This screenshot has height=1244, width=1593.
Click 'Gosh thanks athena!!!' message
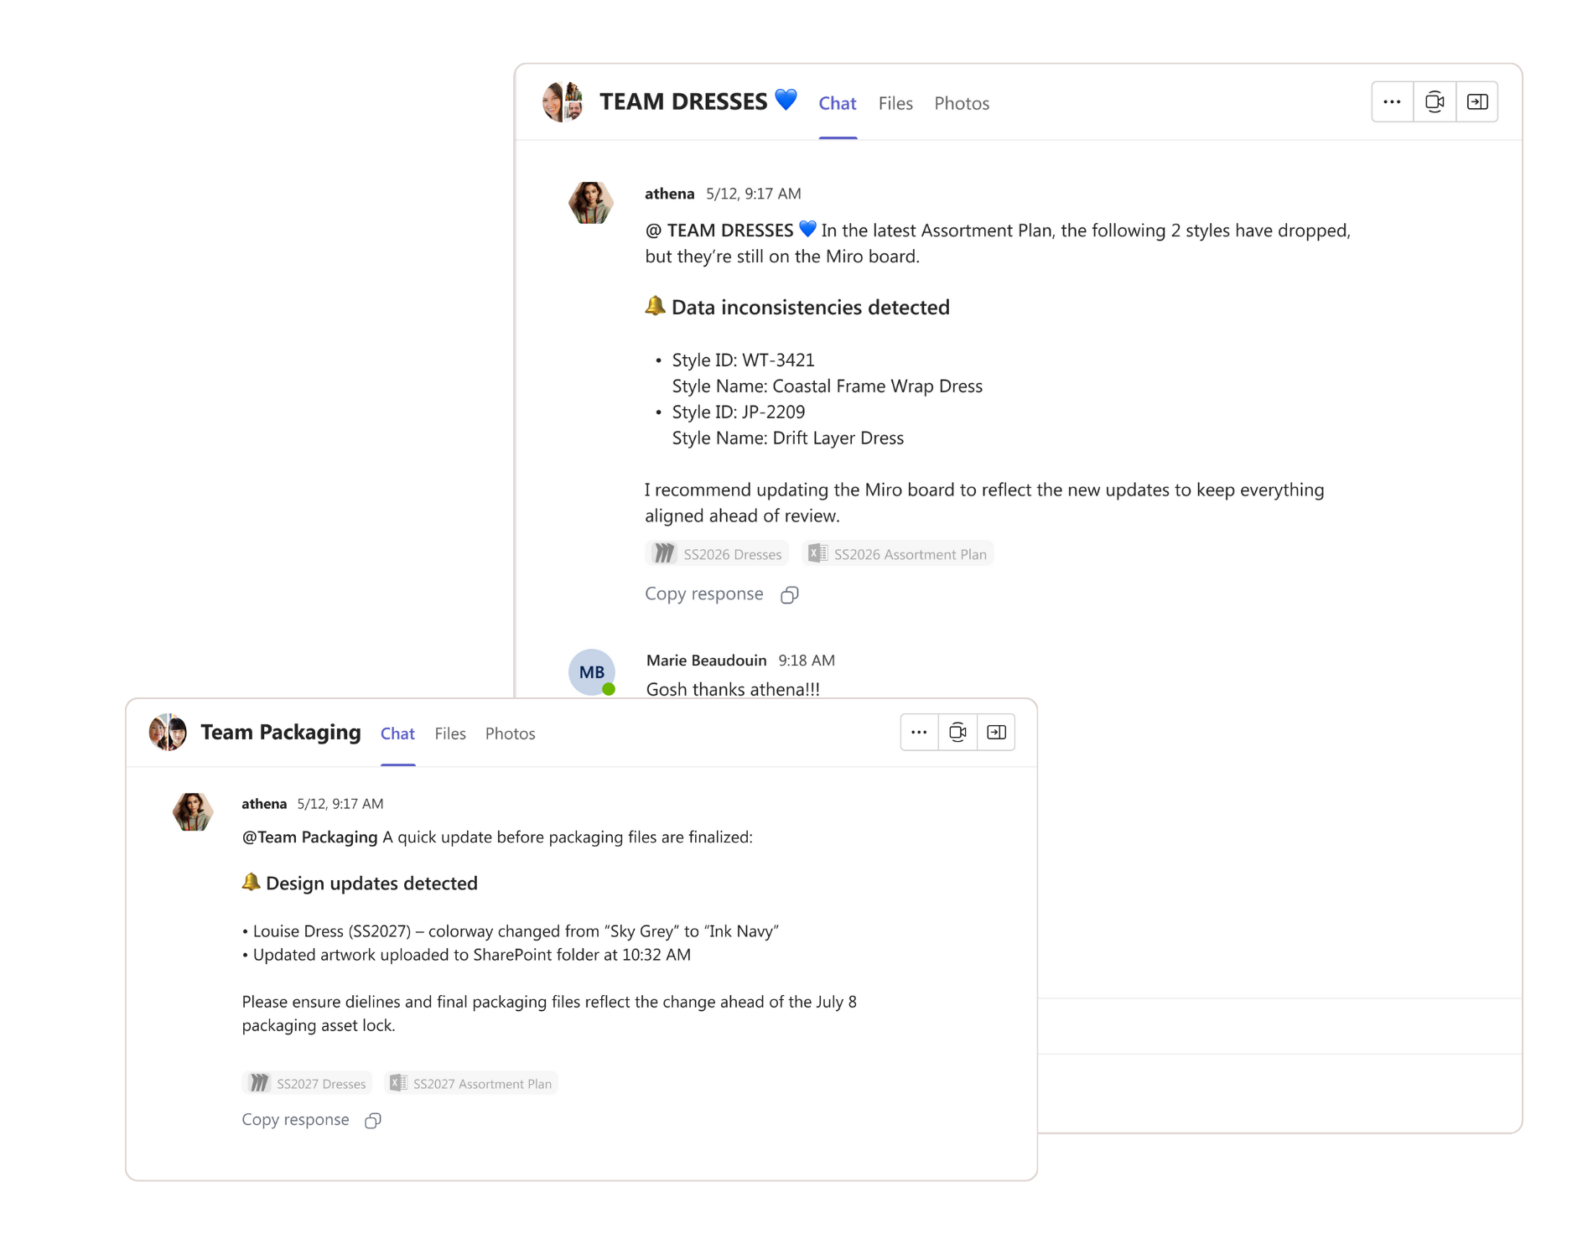coord(733,689)
